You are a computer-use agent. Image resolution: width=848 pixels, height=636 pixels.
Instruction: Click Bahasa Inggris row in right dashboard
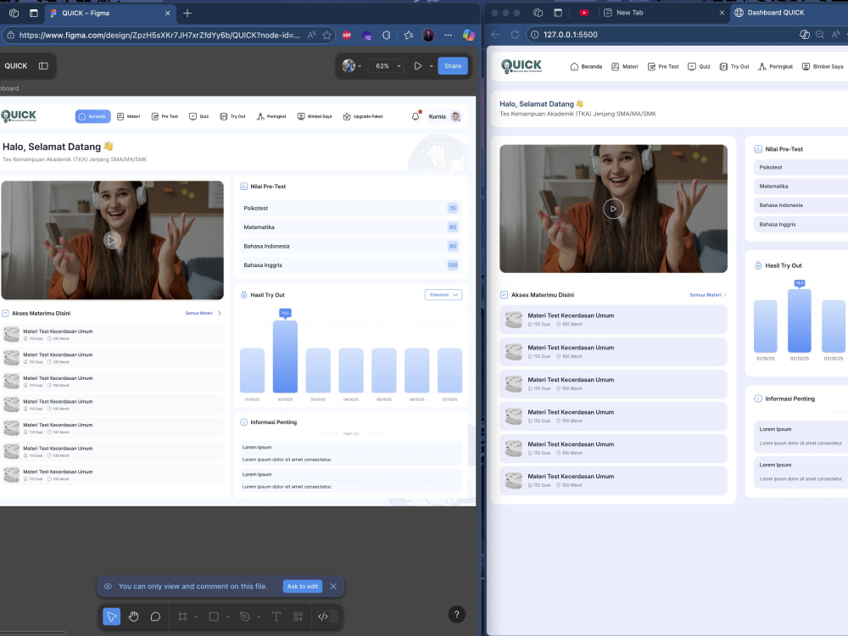[801, 224]
